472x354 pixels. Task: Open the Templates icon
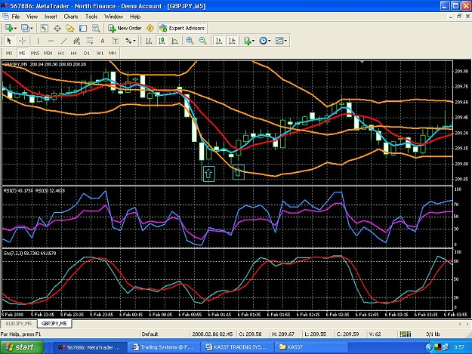click(279, 41)
